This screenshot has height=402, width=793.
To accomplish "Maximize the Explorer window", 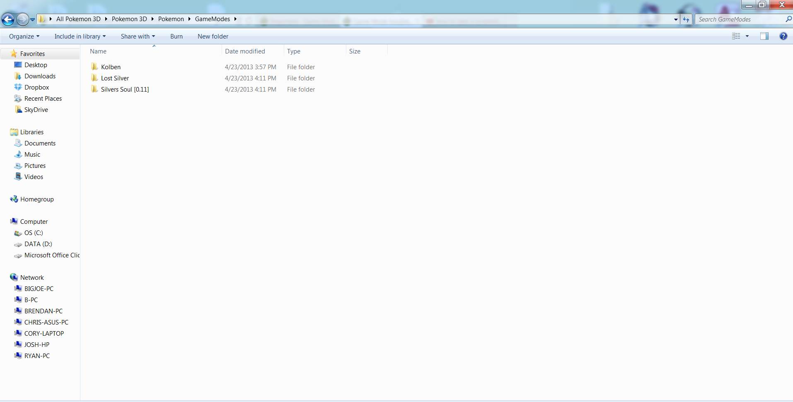I will coord(762,5).
